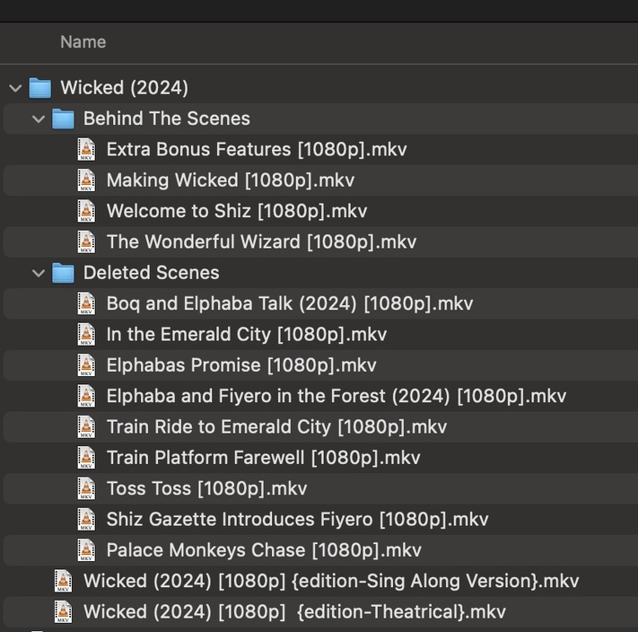Collapse the Wicked (2024) folder
This screenshot has height=632, width=638.
pyautogui.click(x=15, y=88)
